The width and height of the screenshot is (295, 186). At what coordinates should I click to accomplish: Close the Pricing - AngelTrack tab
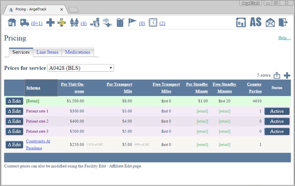click(62, 9)
